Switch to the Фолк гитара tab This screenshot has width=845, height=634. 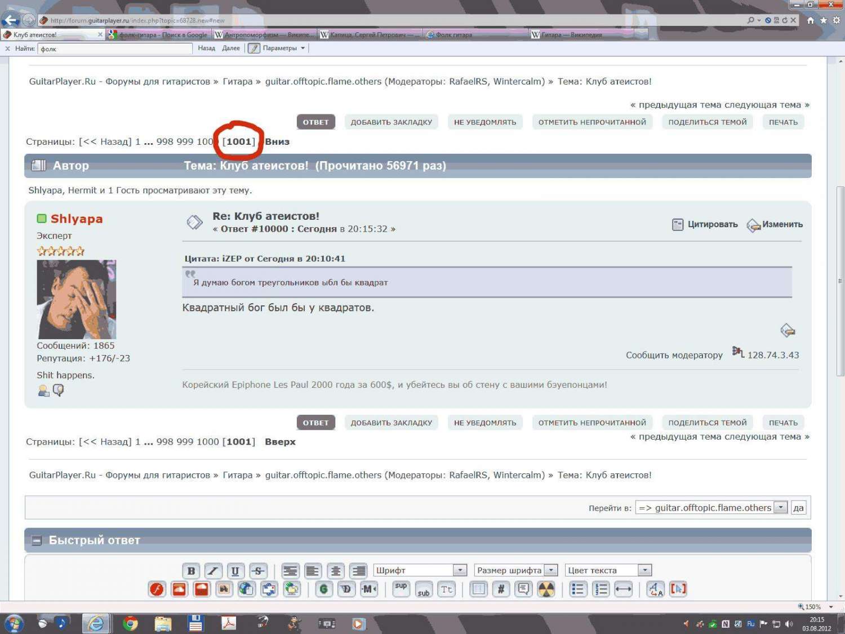click(475, 35)
